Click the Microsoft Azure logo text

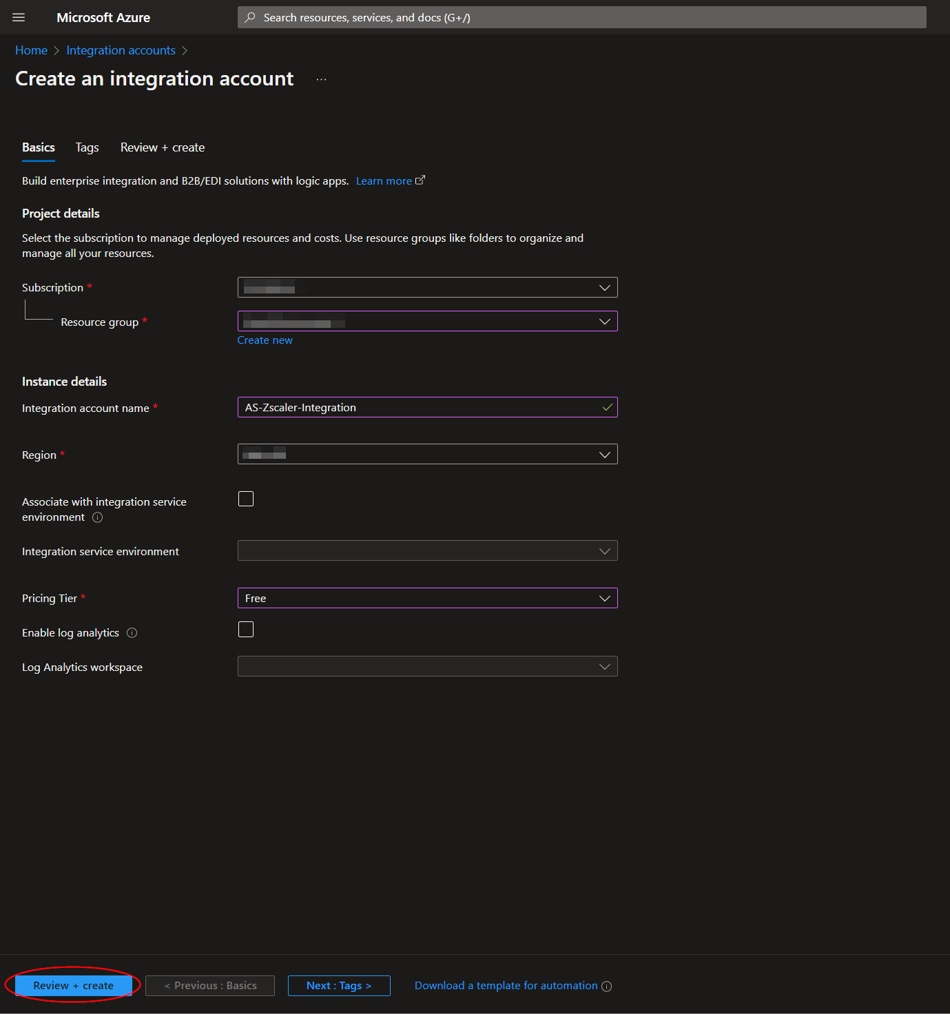click(x=103, y=17)
